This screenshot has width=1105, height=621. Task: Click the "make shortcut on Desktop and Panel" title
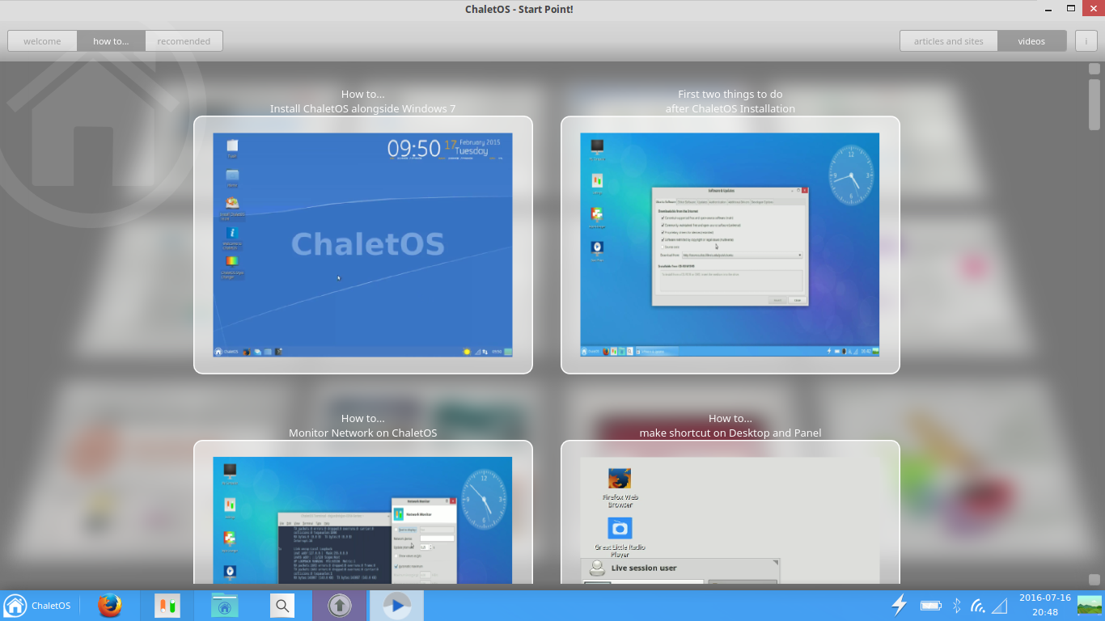(730, 433)
